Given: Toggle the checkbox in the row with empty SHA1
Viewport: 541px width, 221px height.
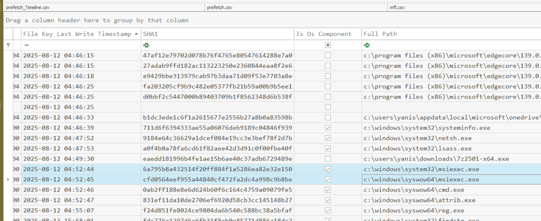Looking at the screenshot, I should (x=328, y=107).
